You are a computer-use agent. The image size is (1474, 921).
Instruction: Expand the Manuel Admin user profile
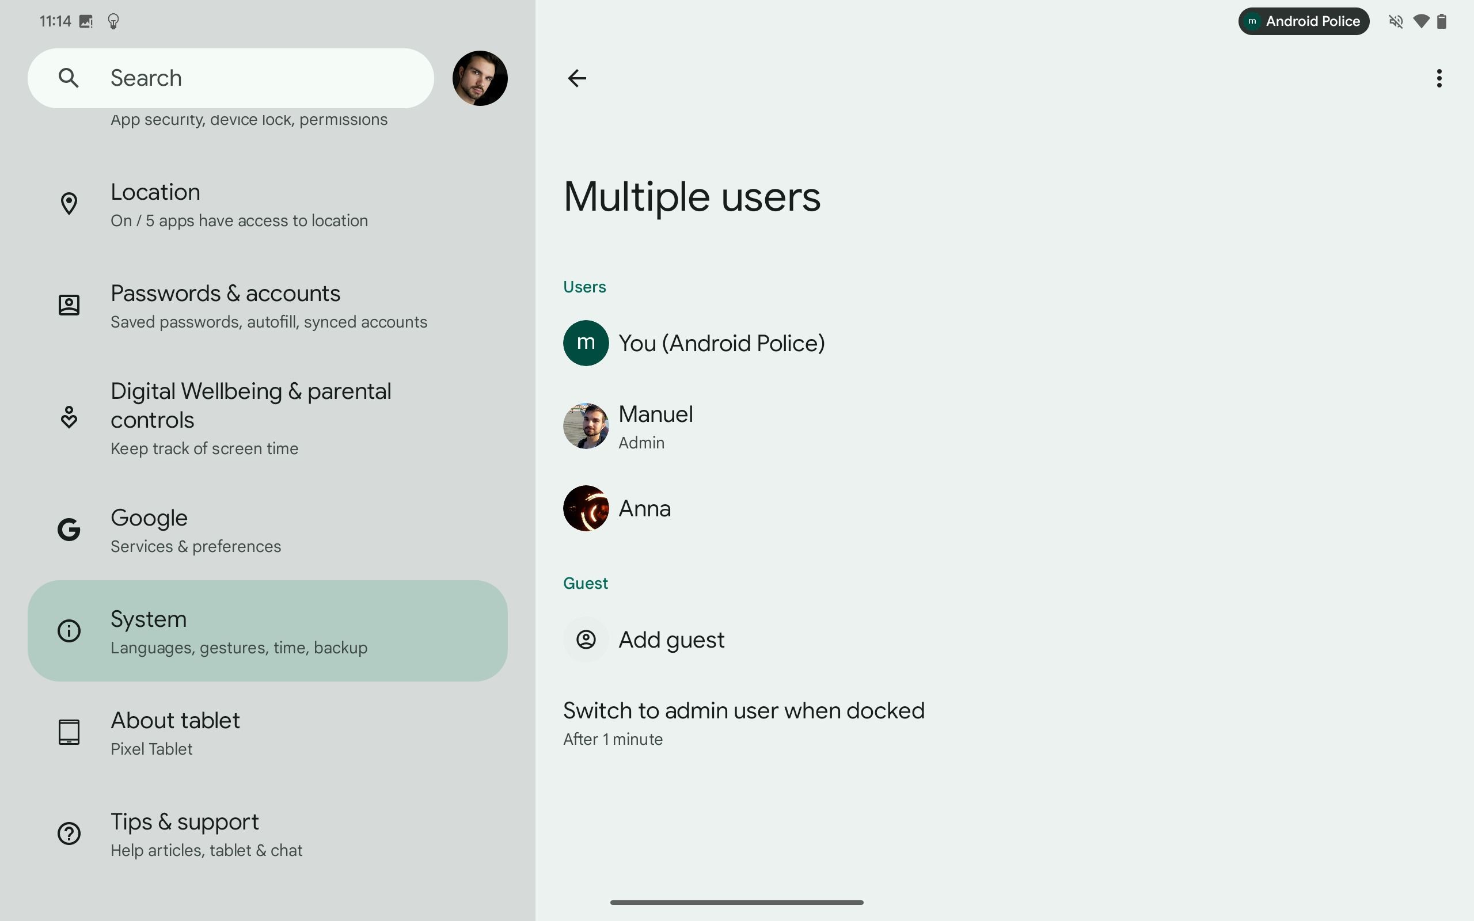tap(656, 424)
